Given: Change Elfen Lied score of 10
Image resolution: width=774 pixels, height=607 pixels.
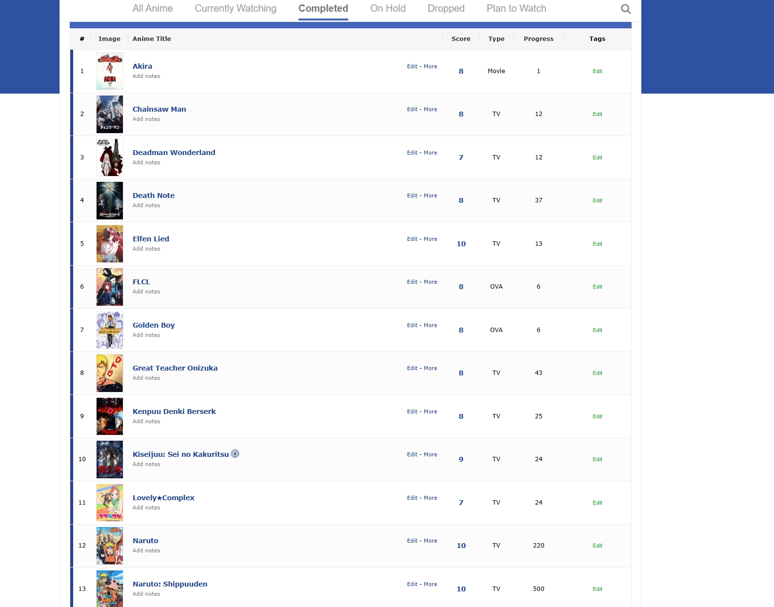Looking at the screenshot, I should pyautogui.click(x=461, y=244).
